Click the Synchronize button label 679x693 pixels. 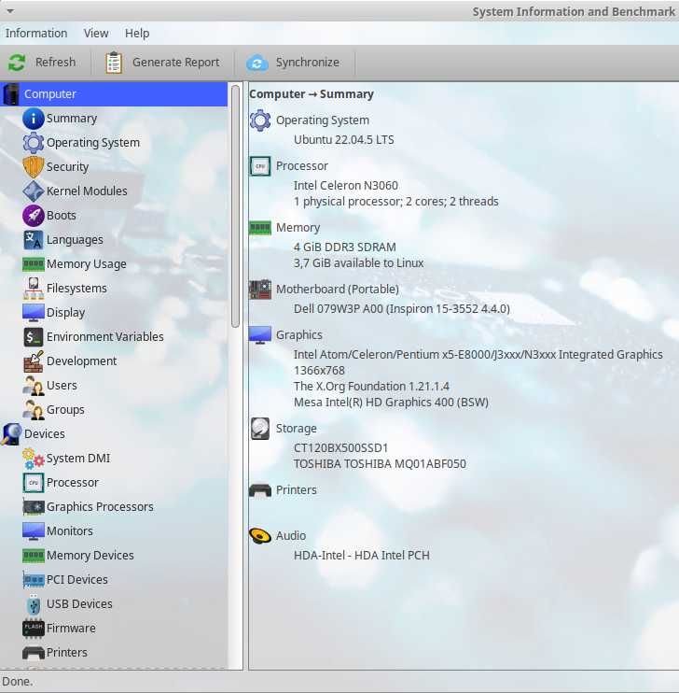pos(307,63)
